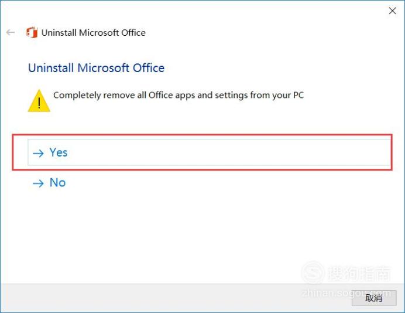Click the arrow icon beside Yes
This screenshot has height=313, width=405.
[38, 154]
